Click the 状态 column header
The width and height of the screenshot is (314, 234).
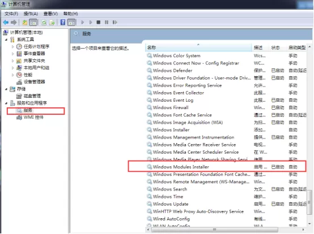coord(278,47)
